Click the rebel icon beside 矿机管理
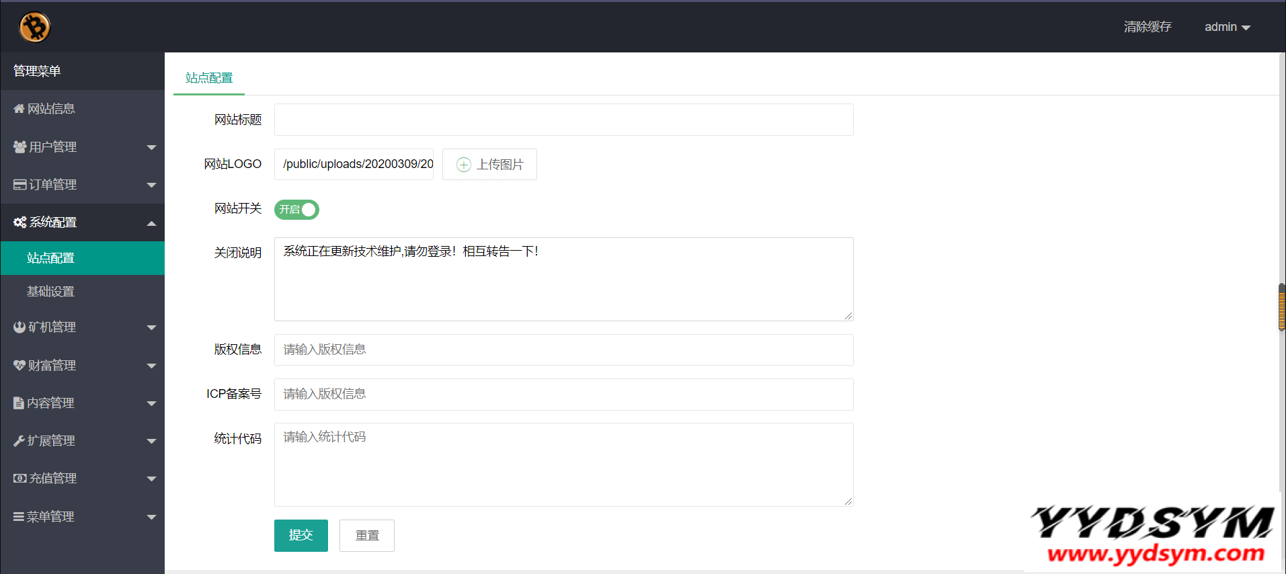This screenshot has width=1286, height=574. pos(19,327)
